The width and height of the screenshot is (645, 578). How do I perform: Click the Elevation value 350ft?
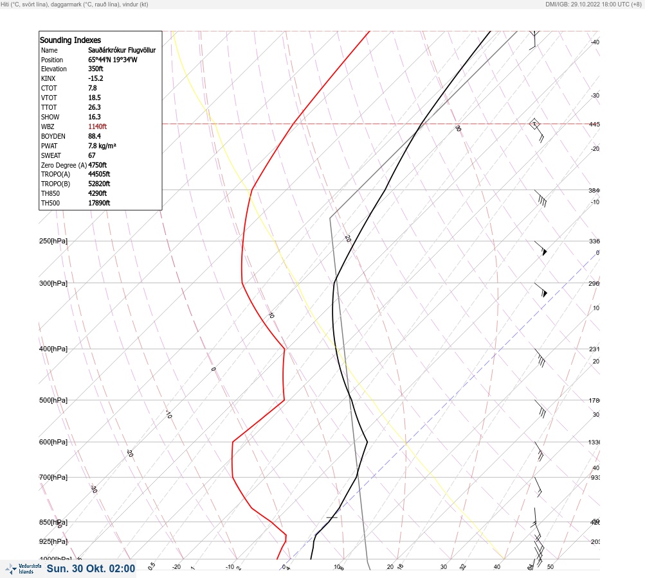point(95,69)
